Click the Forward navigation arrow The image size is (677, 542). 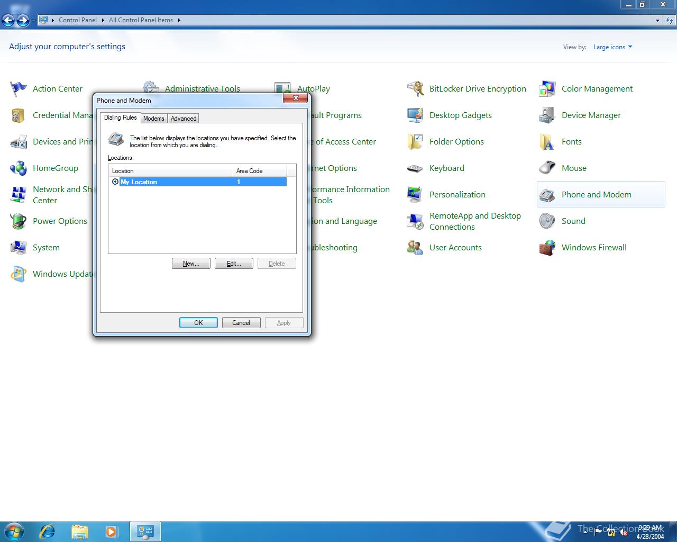23,20
